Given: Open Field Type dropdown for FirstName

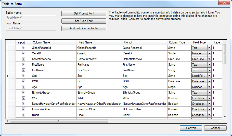Looking at the screenshot, I should pyautogui.click(x=209, y=65).
